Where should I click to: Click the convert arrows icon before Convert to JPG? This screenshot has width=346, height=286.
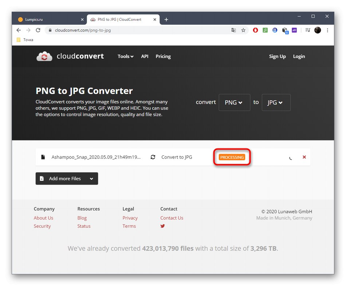[x=153, y=157]
